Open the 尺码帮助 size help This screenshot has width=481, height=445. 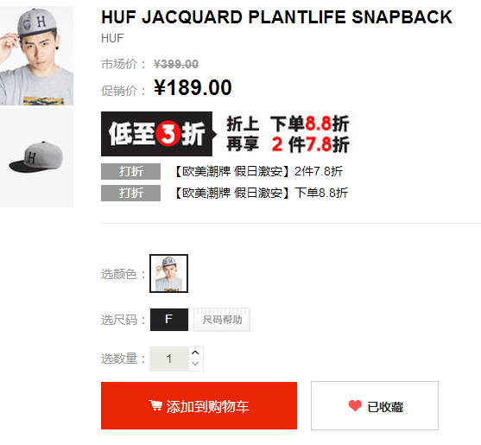coord(222,320)
